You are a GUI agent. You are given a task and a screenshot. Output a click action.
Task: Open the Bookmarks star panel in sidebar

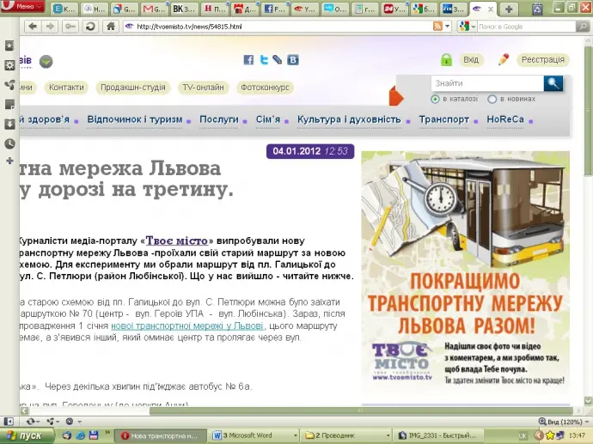(9, 46)
